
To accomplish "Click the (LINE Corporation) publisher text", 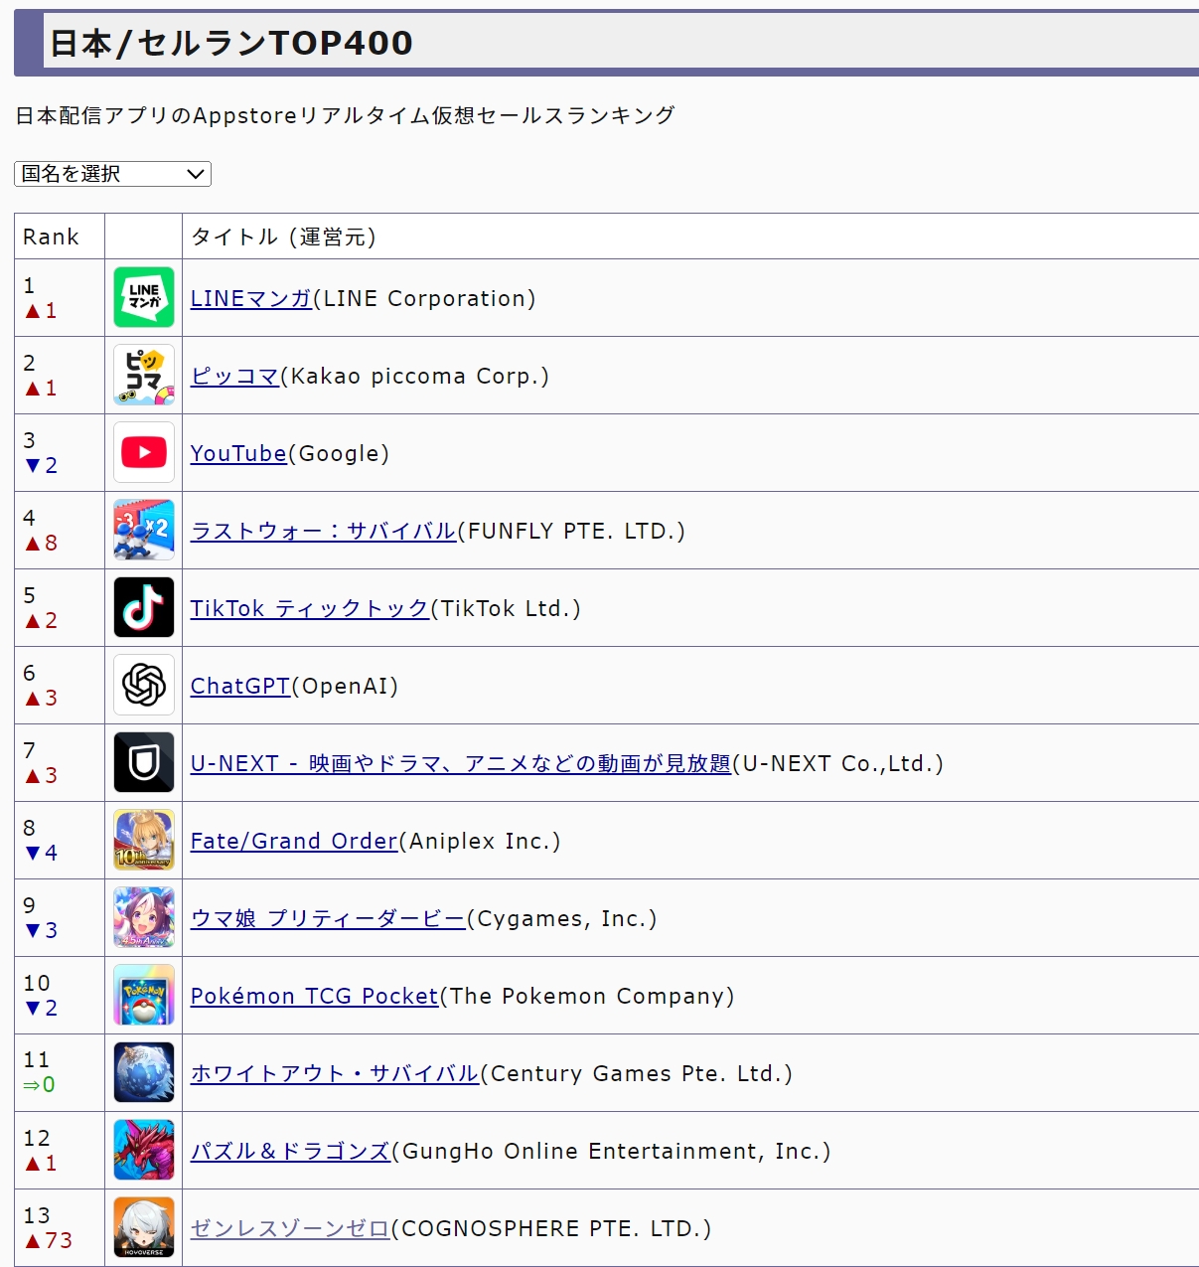I will tap(424, 298).
